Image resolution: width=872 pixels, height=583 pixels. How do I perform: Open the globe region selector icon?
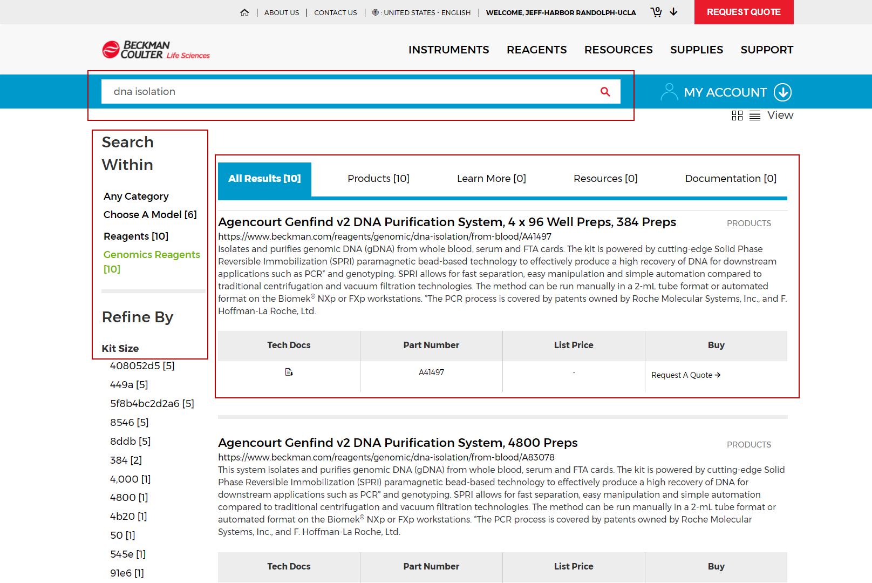pyautogui.click(x=376, y=12)
